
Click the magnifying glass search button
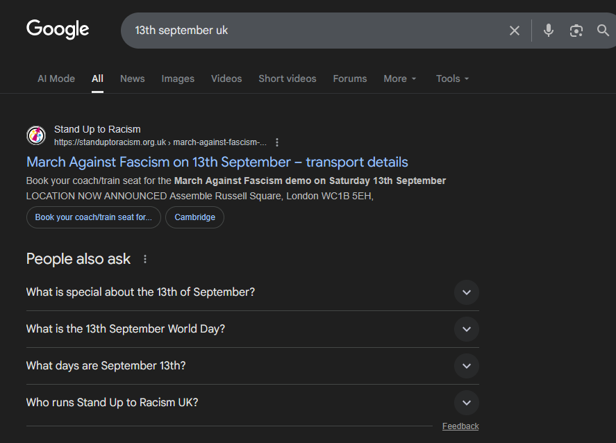click(x=603, y=31)
